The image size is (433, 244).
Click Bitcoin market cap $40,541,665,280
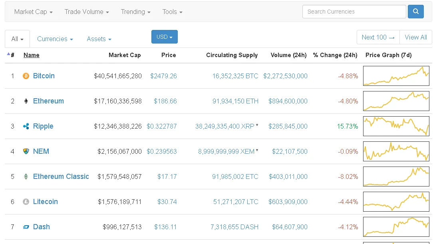point(118,76)
